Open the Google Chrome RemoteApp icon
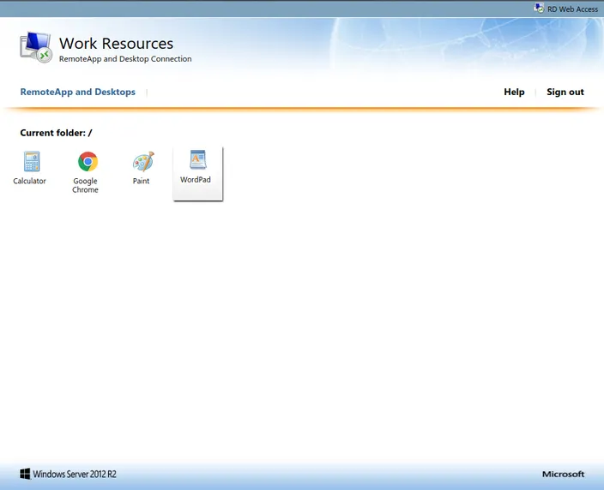604x490 pixels. tap(88, 161)
